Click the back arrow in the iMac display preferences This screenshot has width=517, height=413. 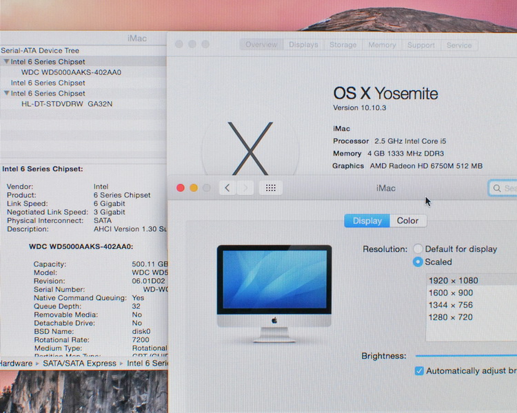tap(227, 188)
